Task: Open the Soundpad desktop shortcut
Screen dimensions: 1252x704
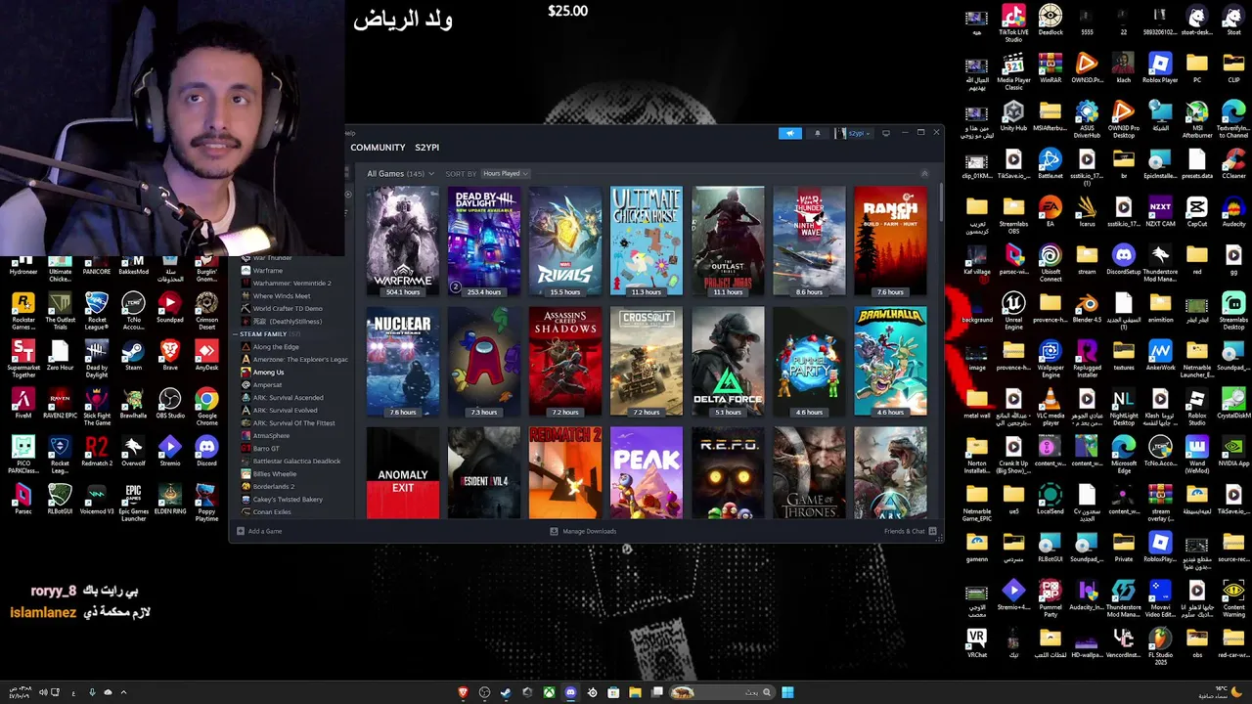Action: click(x=170, y=307)
